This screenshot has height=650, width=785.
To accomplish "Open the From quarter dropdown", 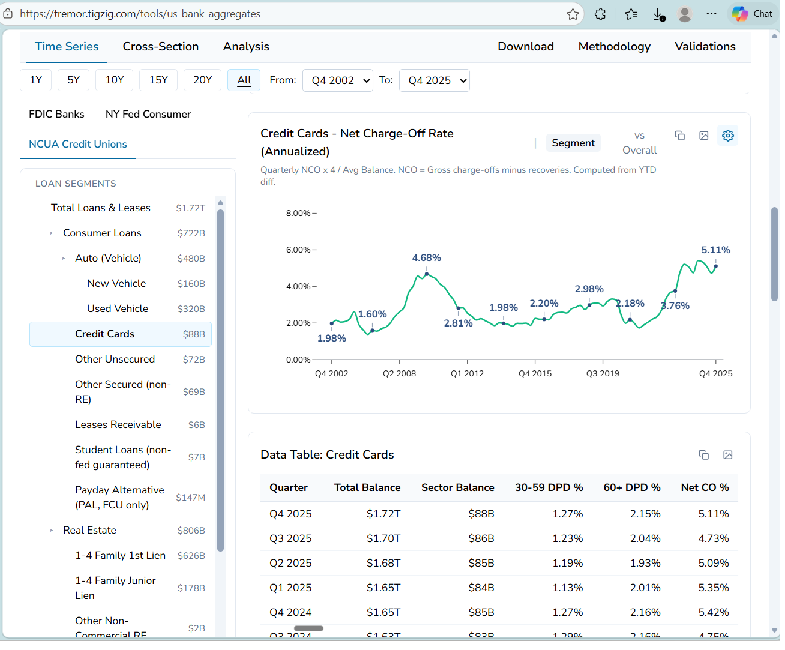I will (338, 80).
